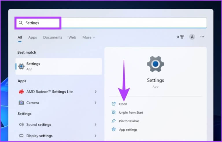Expand the More filter dropdown
Viewport: 222px width, 142px height.
(x=89, y=37)
